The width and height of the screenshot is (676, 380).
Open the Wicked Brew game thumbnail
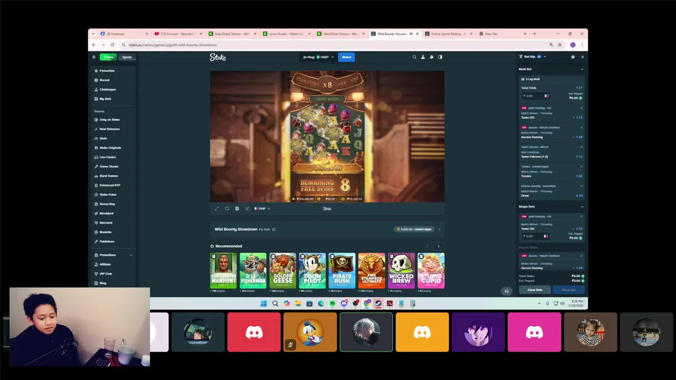coord(401,271)
